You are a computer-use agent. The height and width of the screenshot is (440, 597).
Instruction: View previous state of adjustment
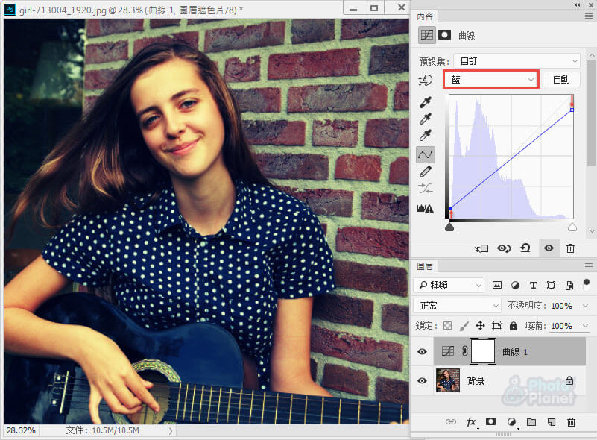click(504, 249)
